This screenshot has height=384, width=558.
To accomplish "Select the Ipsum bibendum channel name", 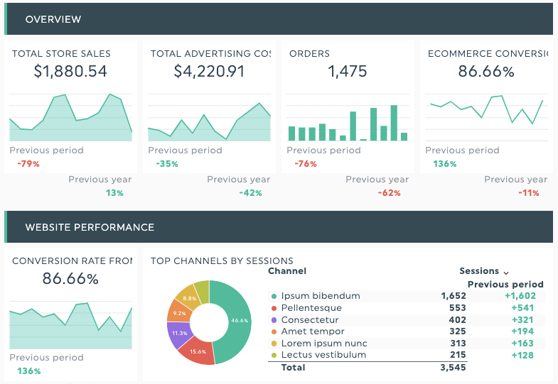I will pyautogui.click(x=321, y=296).
